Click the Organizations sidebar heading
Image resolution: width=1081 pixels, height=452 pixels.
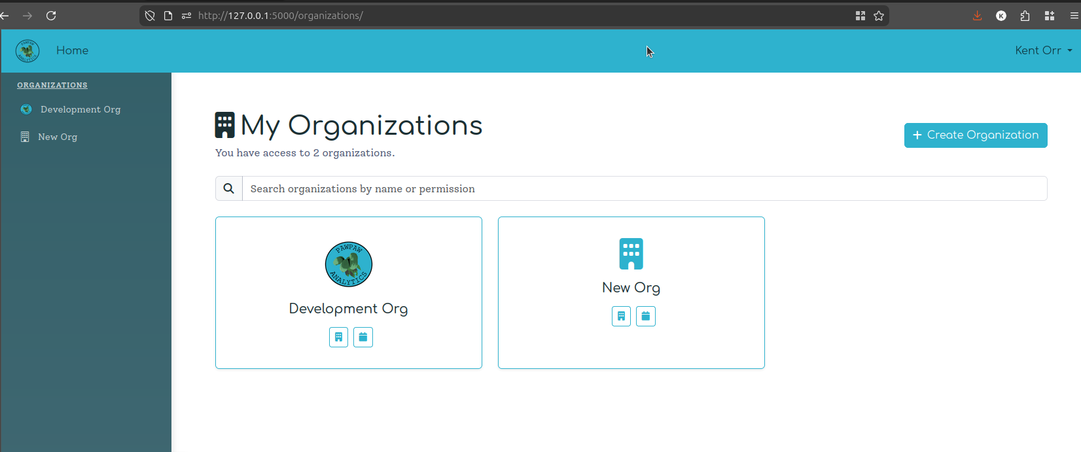52,85
